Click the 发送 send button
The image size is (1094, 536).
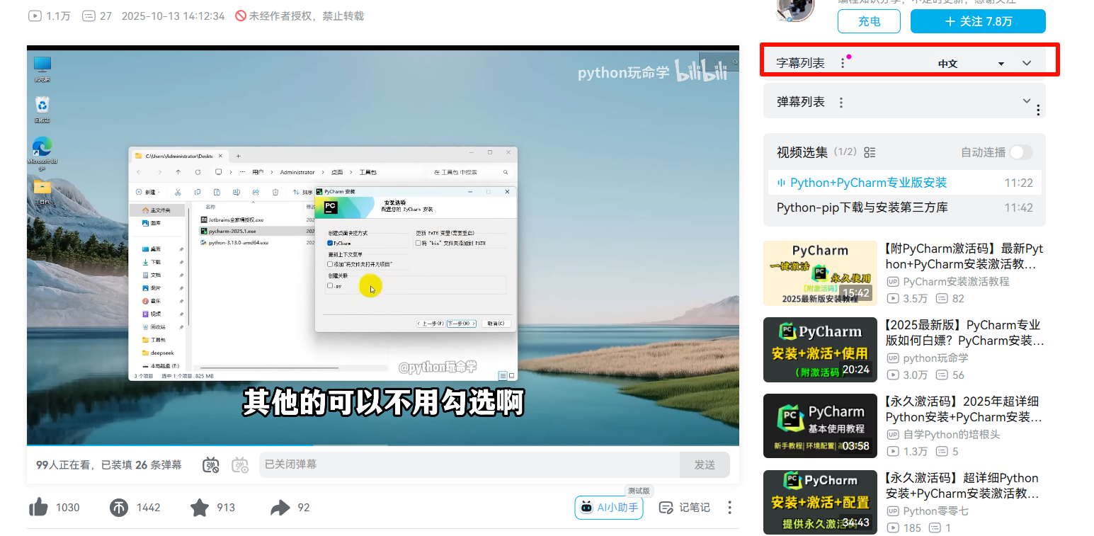tap(705, 465)
